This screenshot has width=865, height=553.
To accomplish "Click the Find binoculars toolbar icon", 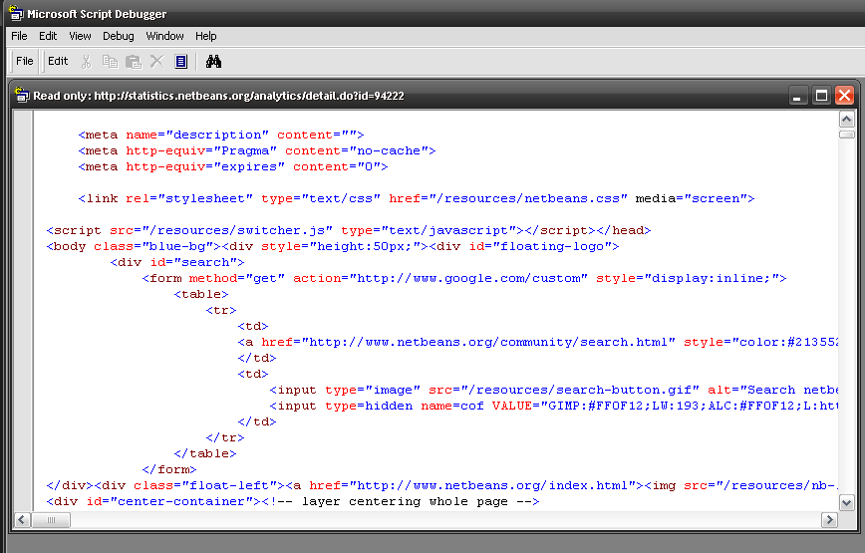I will tap(213, 61).
